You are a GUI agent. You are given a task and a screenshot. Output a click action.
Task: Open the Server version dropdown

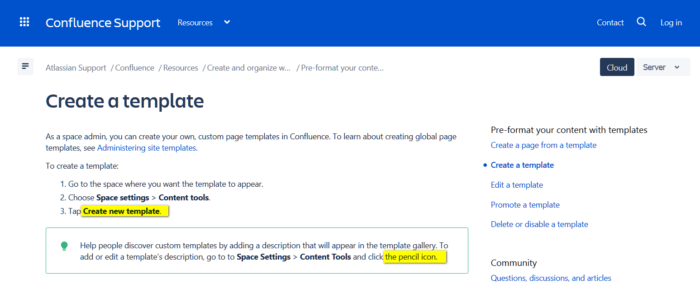point(663,67)
